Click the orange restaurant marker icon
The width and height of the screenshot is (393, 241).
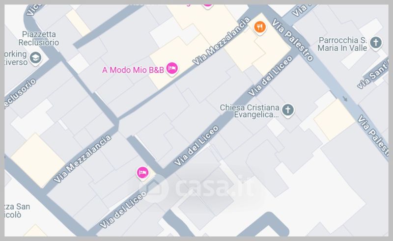click(260, 27)
